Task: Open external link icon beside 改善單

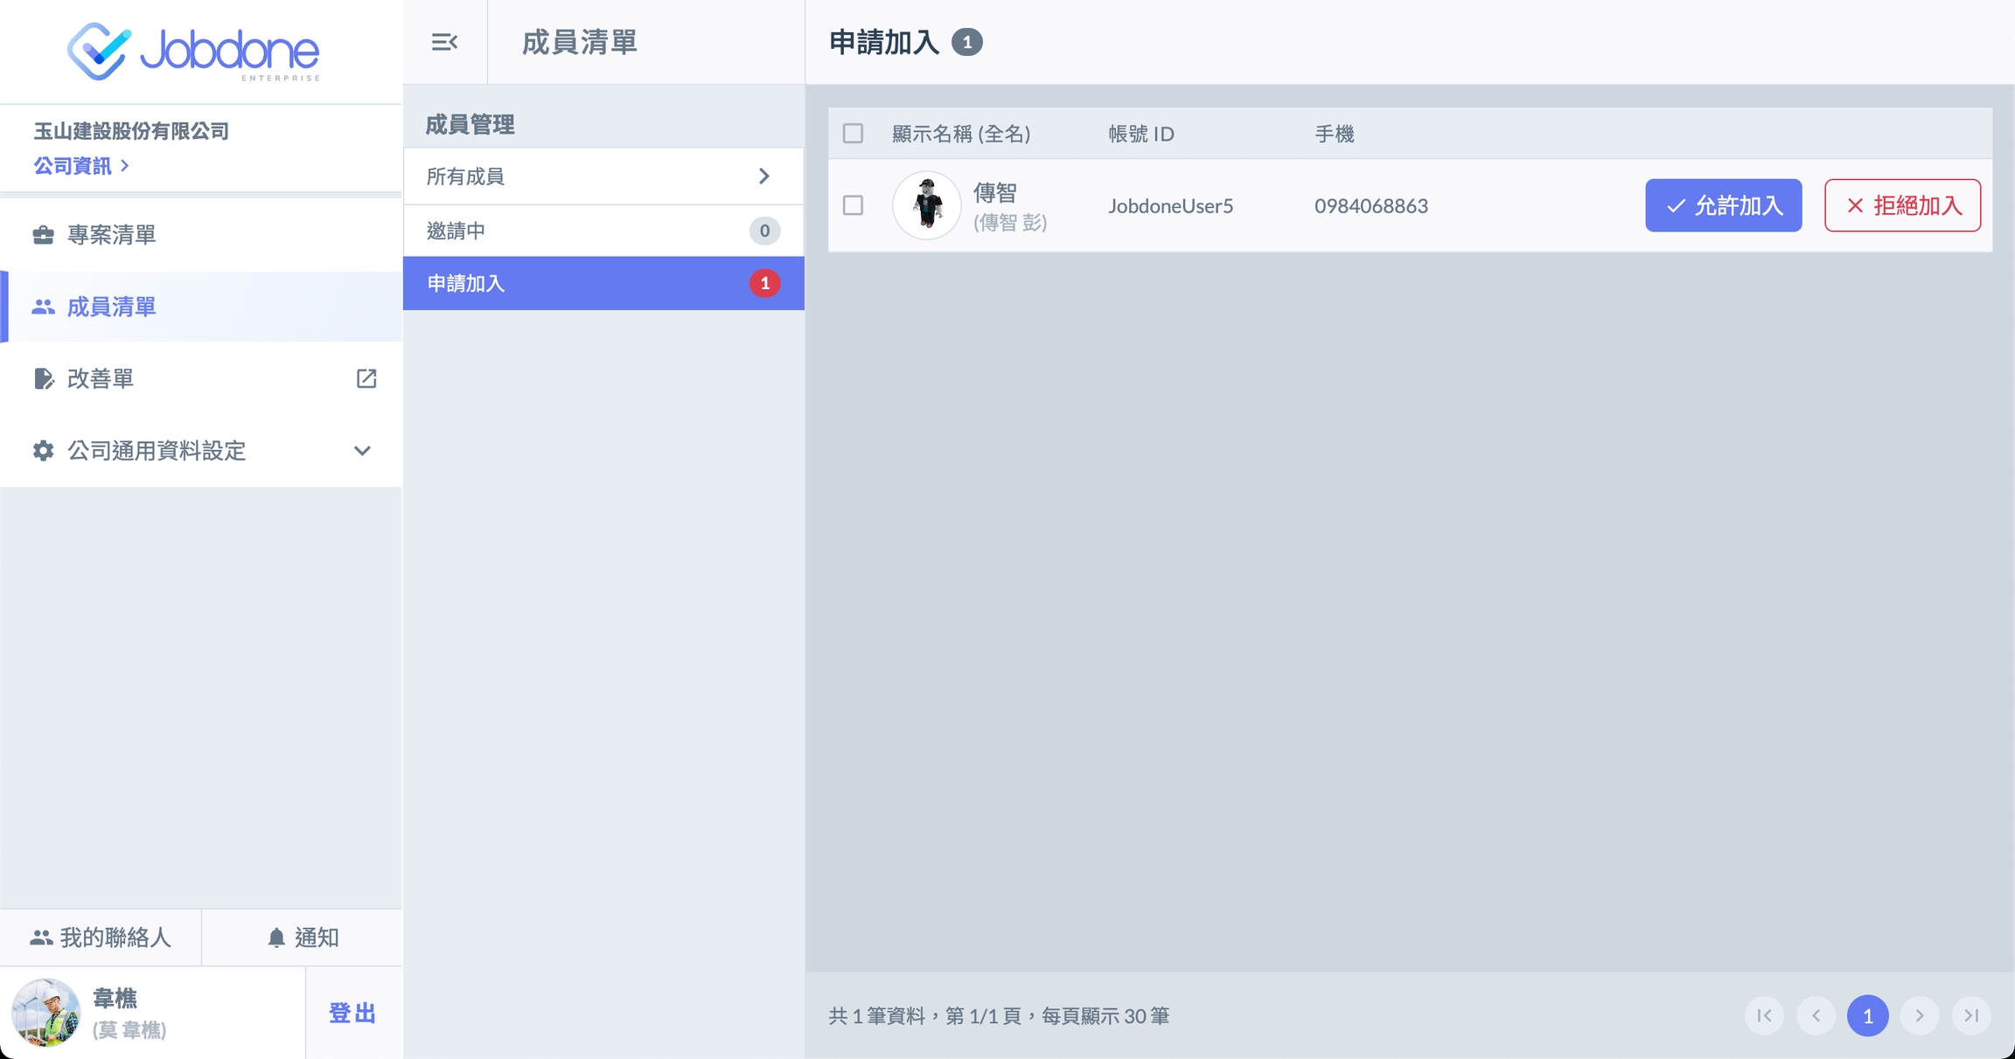Action: pyautogui.click(x=366, y=378)
